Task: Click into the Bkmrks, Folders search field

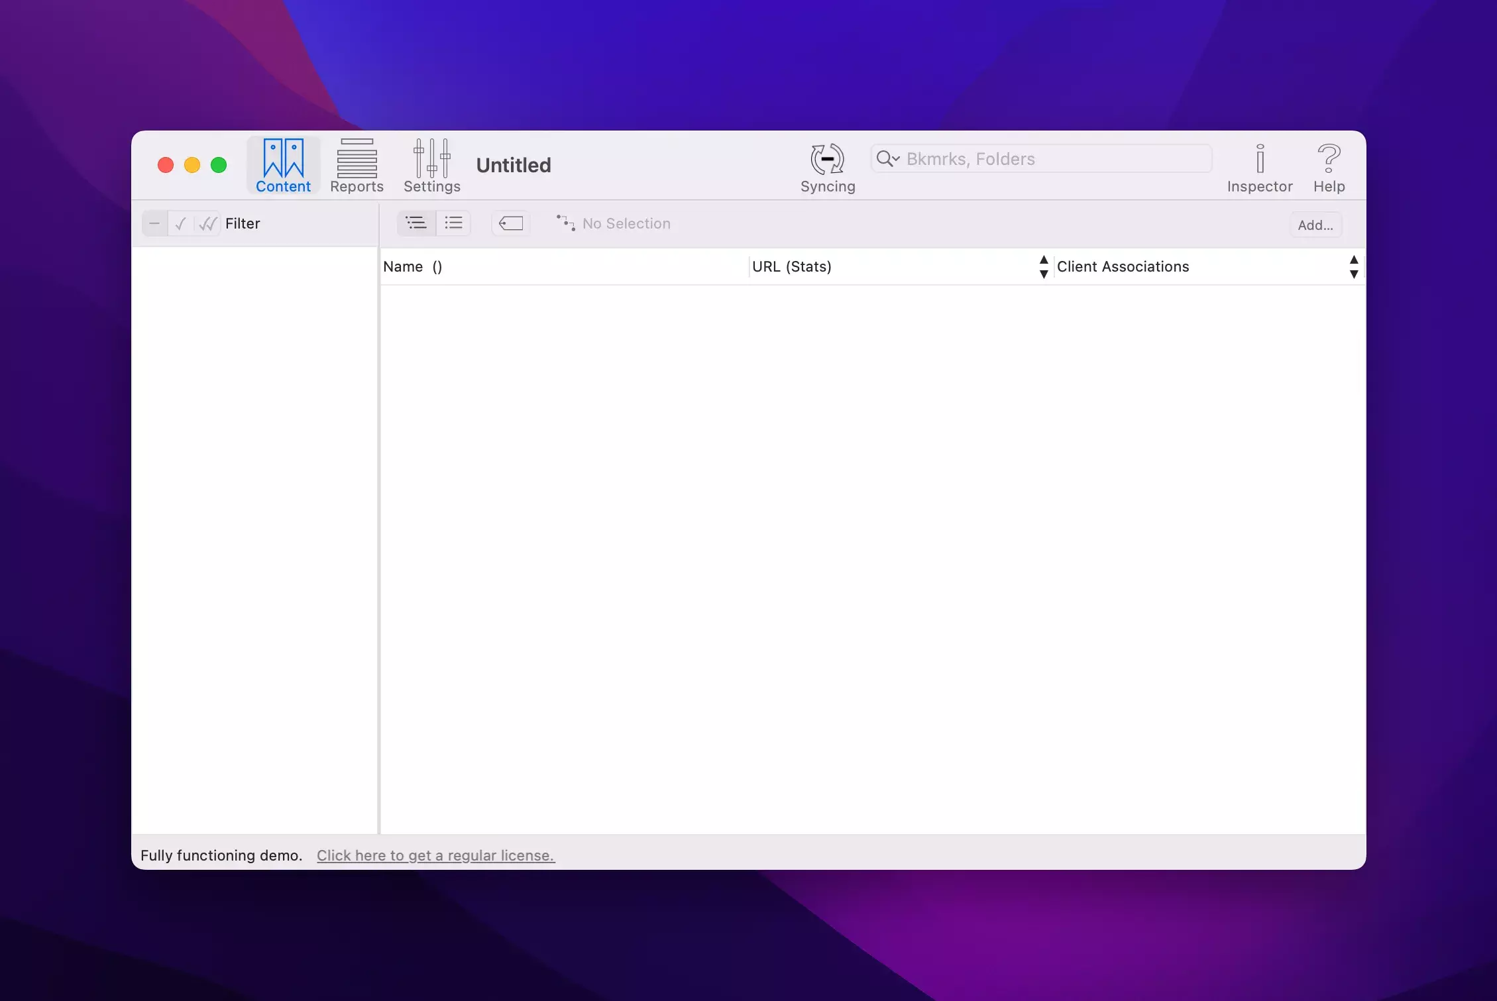Action: [1054, 159]
